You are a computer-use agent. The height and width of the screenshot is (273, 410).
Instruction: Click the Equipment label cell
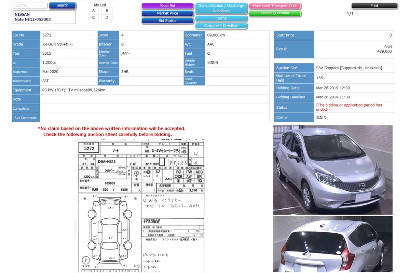[26, 90]
